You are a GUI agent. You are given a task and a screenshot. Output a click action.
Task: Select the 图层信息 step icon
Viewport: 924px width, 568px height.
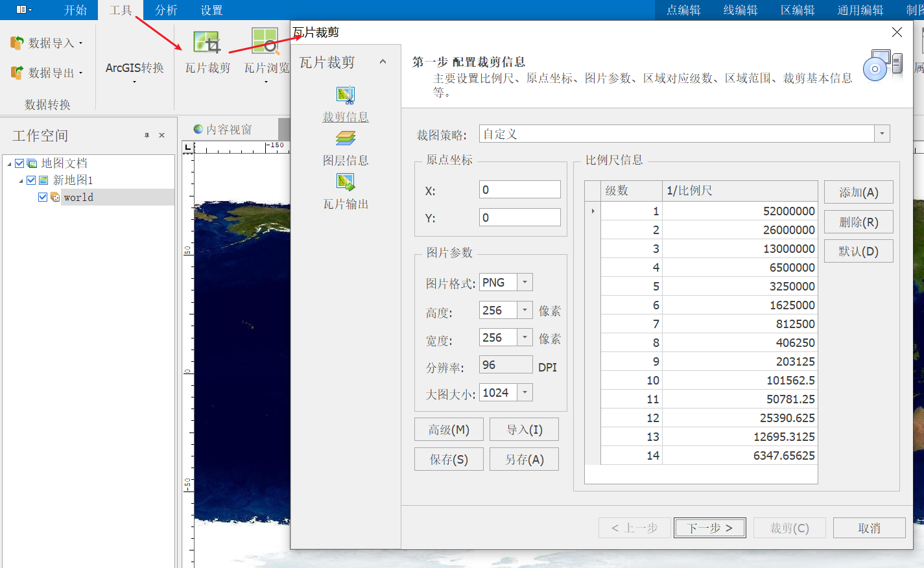pyautogui.click(x=346, y=138)
